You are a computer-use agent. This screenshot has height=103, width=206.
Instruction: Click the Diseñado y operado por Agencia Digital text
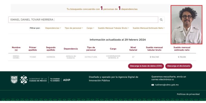coord(113,79)
